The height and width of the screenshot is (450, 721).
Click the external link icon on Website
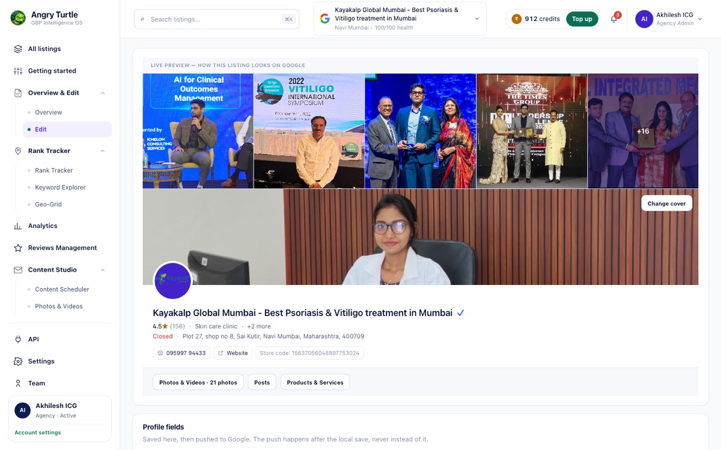[221, 353]
